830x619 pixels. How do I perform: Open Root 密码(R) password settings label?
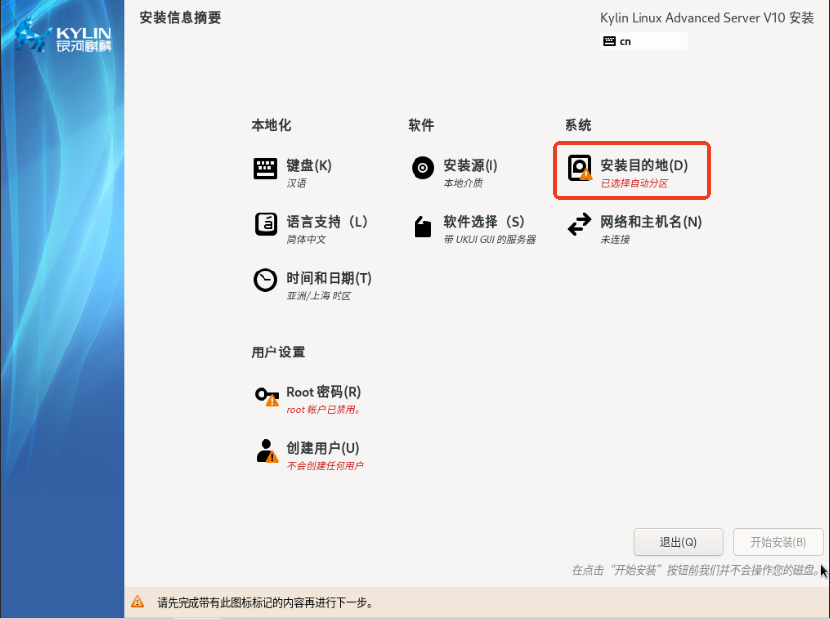[324, 392]
